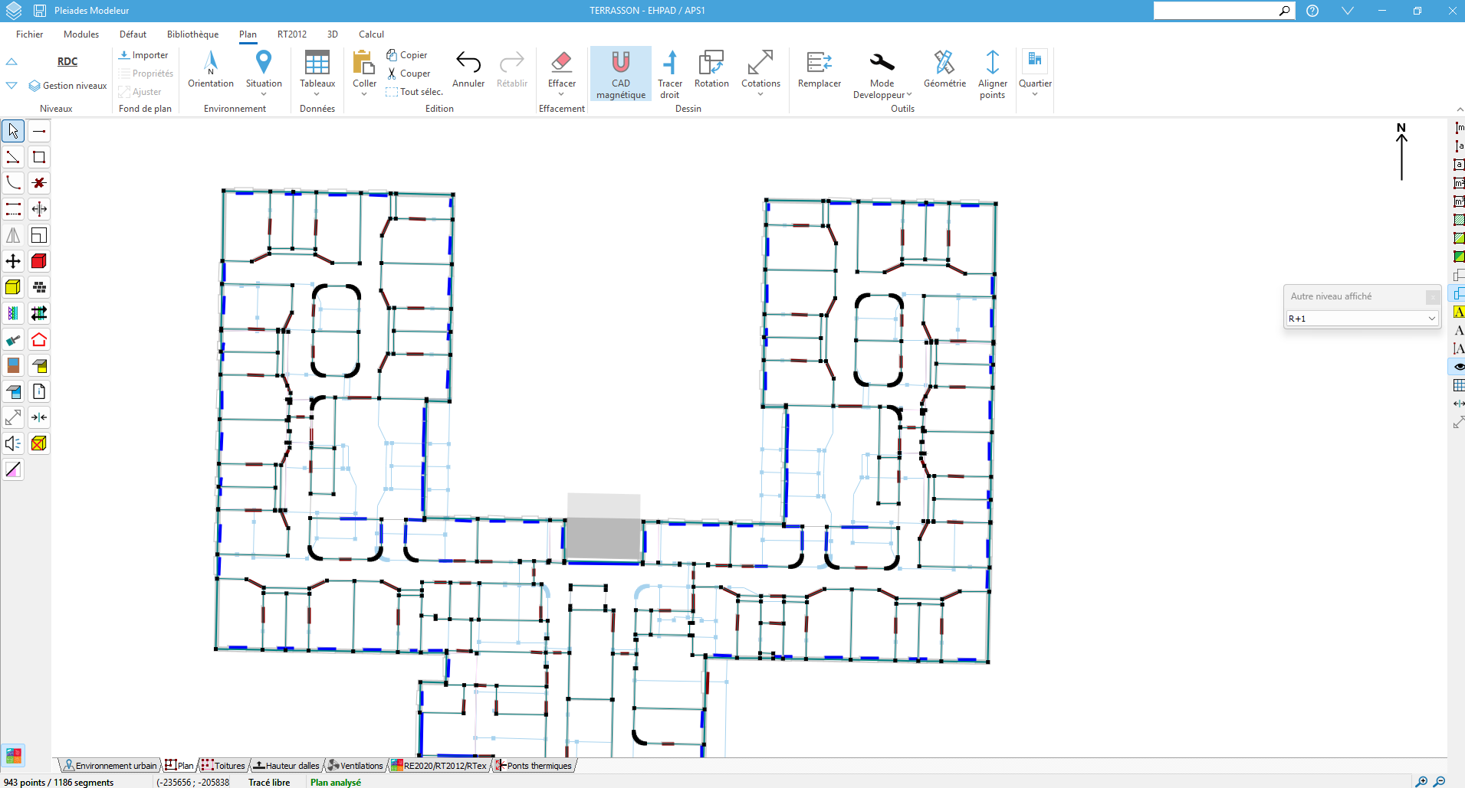The width and height of the screenshot is (1465, 788).
Task: Select the Rotation tool
Action: (711, 63)
